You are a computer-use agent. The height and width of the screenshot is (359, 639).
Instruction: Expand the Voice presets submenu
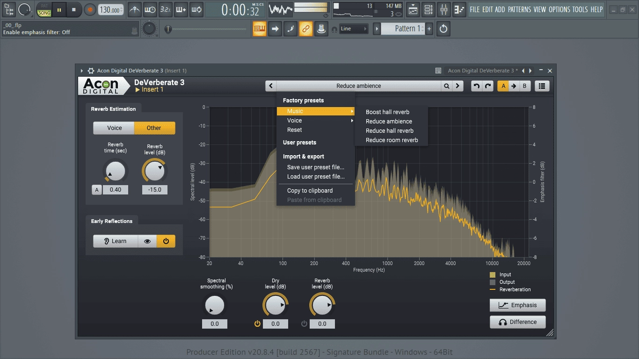[316, 121]
